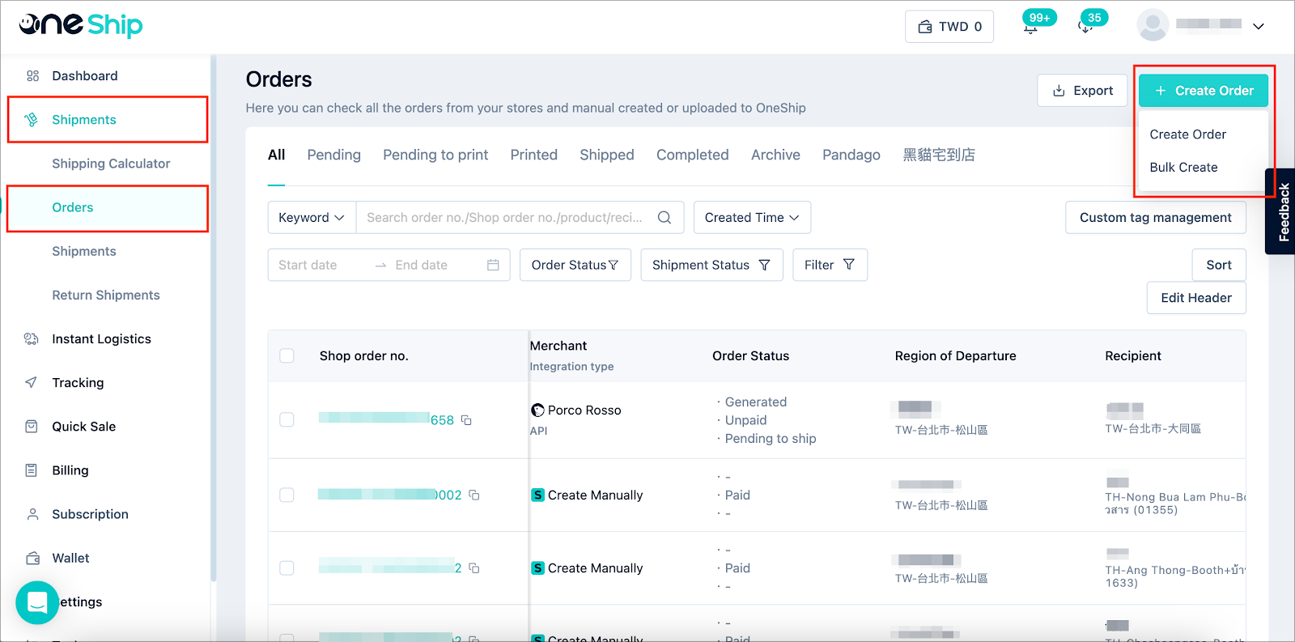
Task: Tick the checkbox for the Porco Rosso order
Action: coord(287,419)
